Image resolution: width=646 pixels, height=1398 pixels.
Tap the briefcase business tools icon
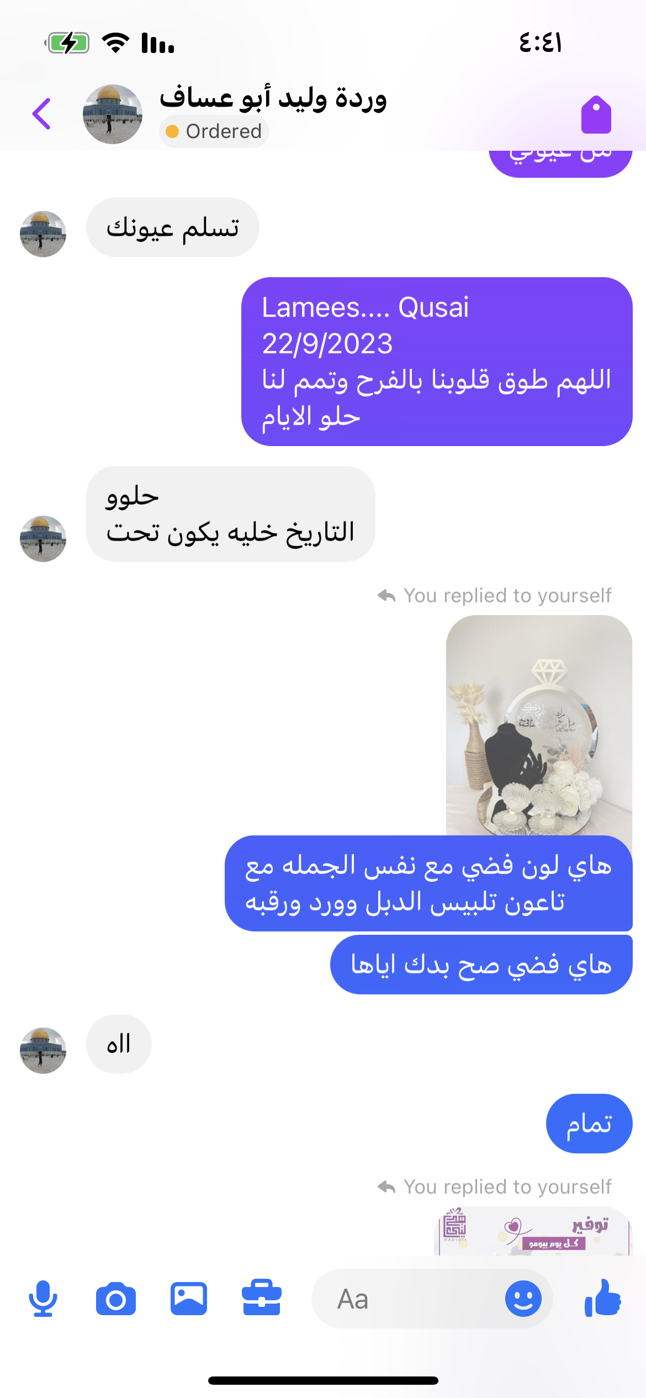[x=262, y=1298]
